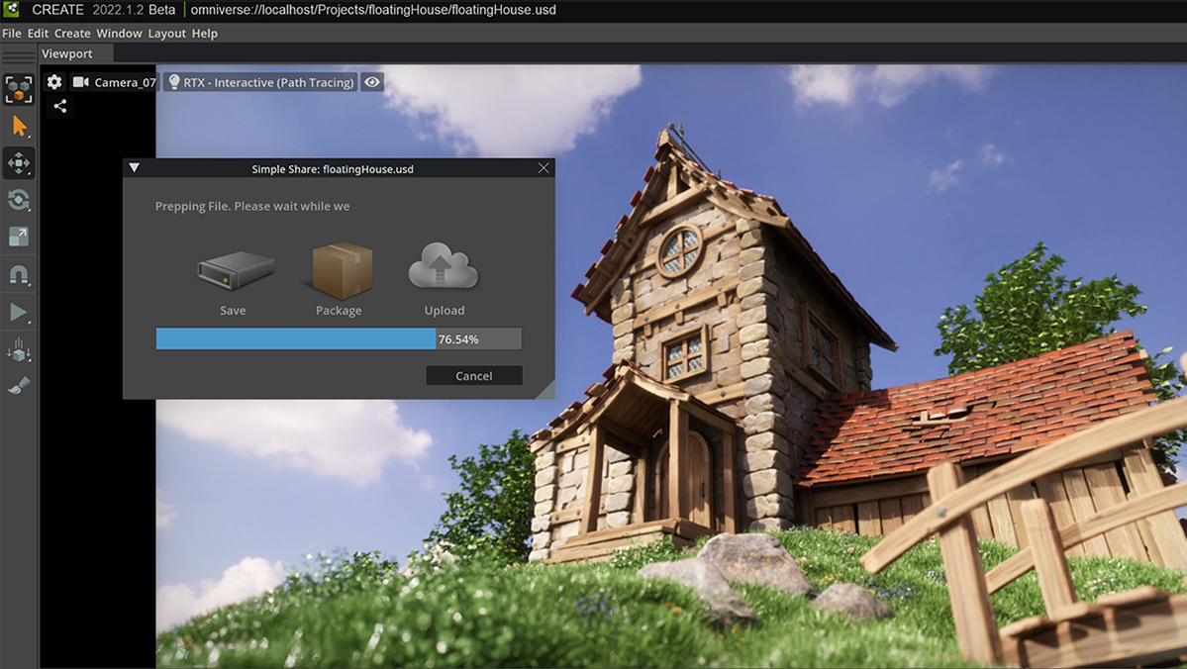
Task: Select the arrow selection tool
Action: pyautogui.click(x=19, y=126)
